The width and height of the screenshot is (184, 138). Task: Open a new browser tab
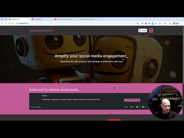tap(101, 19)
